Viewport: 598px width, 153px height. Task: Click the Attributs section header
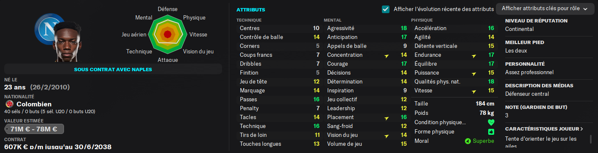[251, 9]
